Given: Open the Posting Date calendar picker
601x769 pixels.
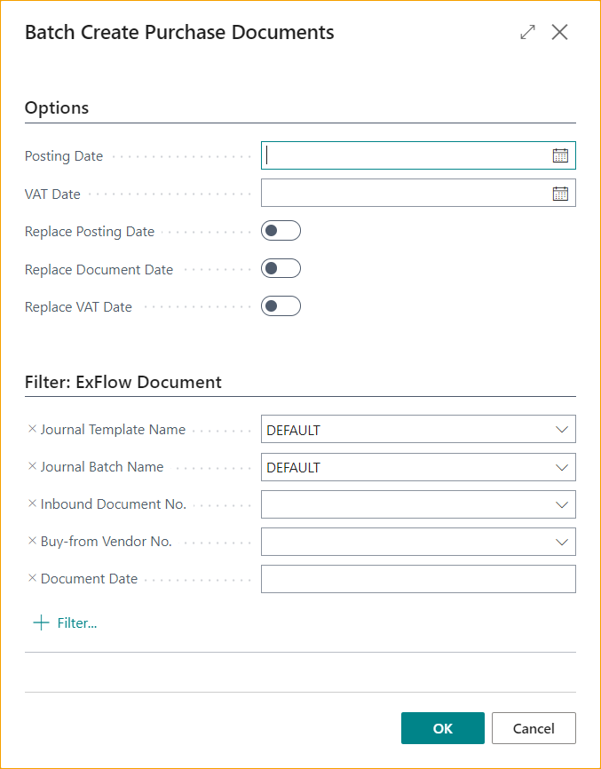Looking at the screenshot, I should pyautogui.click(x=560, y=155).
